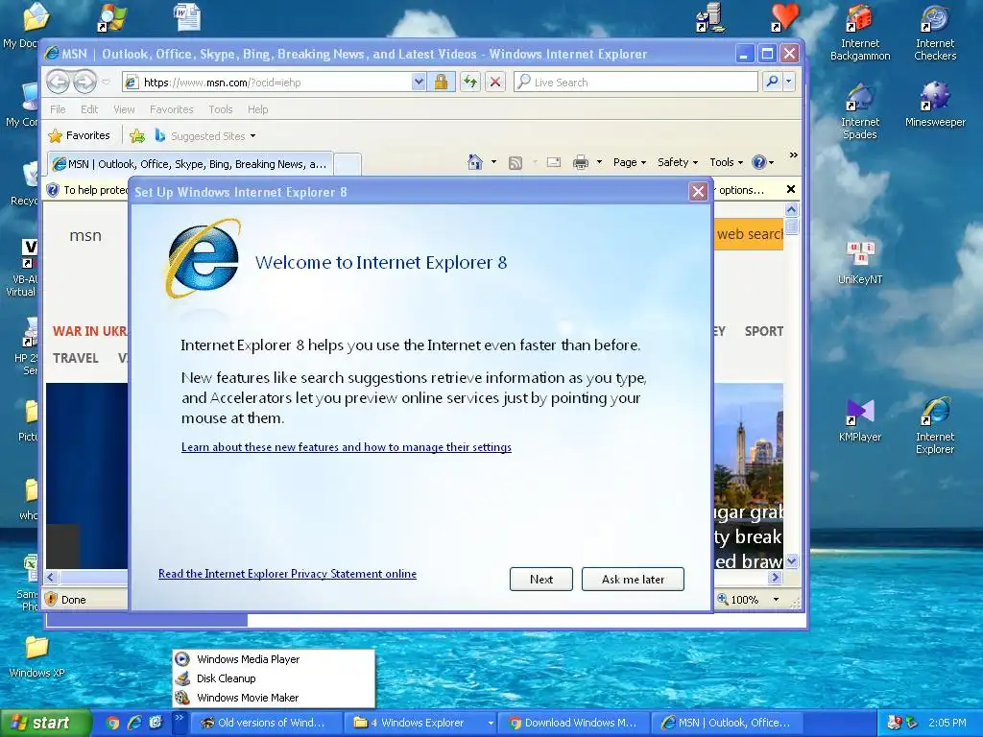The height and width of the screenshot is (737, 983).
Task: Click Chrome icon in Quick Launch
Action: (112, 723)
